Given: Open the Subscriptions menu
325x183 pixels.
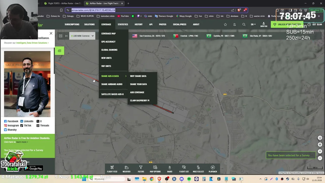Looking at the screenshot, I should [72, 24].
